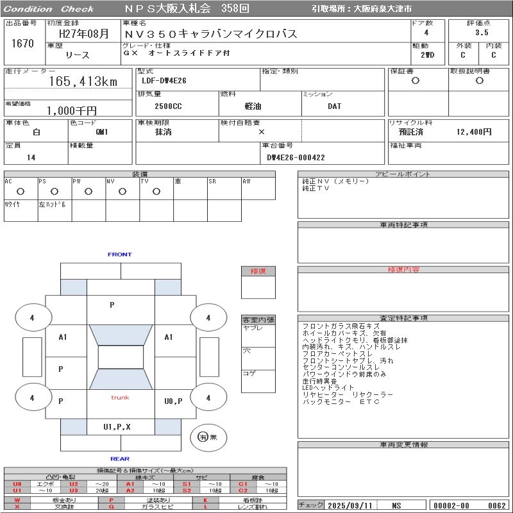Click the U0,P damage mark
The height and width of the screenshot is (513, 513).
(173, 401)
